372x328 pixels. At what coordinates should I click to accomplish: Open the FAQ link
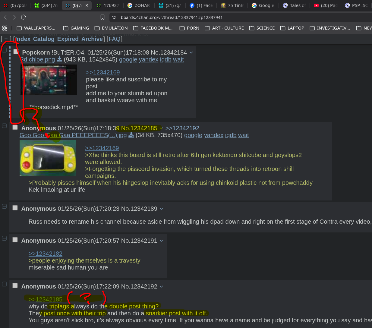(114, 39)
